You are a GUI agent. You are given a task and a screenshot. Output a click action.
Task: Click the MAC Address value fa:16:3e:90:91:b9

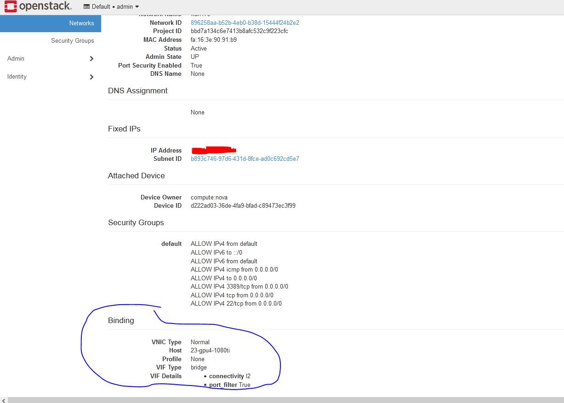click(x=214, y=40)
